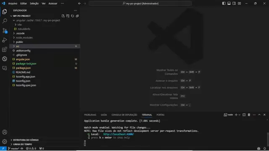
Task: Toggle secondary side bar layout icon
Action: (x=234, y=3)
